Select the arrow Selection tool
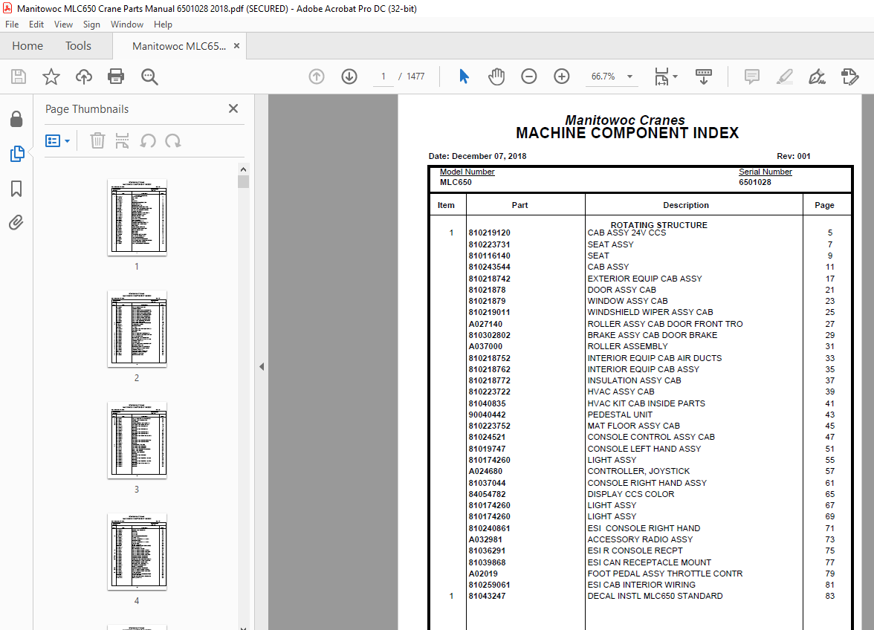The image size is (874, 630). [464, 77]
